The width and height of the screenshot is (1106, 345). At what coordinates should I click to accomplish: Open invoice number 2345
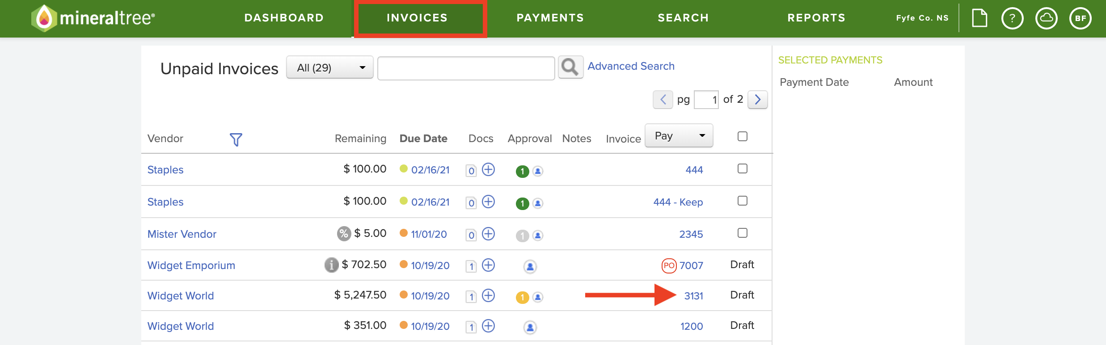(691, 234)
